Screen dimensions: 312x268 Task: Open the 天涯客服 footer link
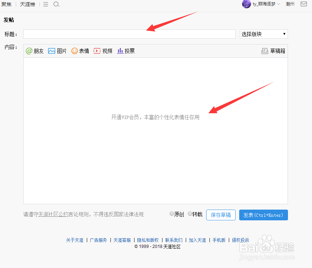point(122,240)
